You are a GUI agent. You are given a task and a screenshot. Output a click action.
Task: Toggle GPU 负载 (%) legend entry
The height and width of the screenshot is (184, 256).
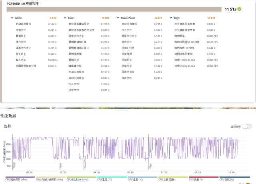(x=204, y=178)
